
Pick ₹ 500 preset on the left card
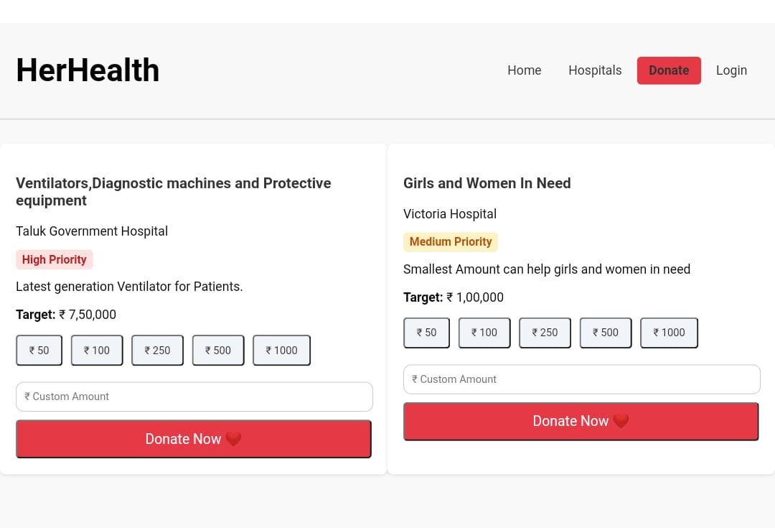[x=218, y=350]
